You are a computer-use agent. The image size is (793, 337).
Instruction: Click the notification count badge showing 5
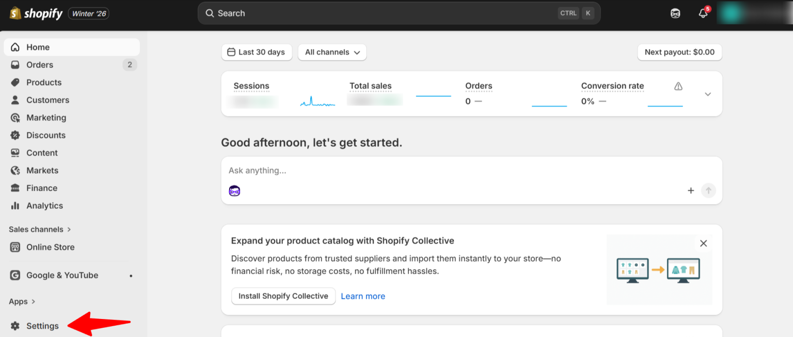coord(707,9)
